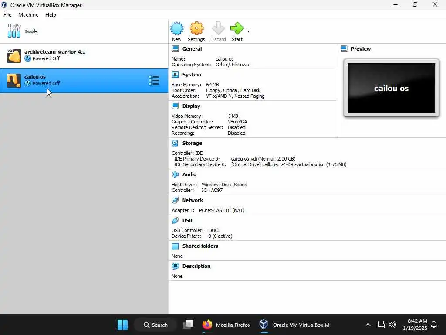Screen dimensions: 446x335
Task: Open the File menu
Action: (x=7, y=15)
